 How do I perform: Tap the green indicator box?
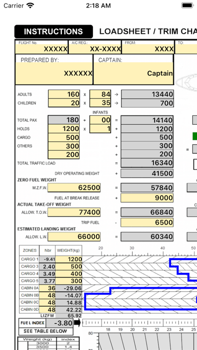(195, 136)
